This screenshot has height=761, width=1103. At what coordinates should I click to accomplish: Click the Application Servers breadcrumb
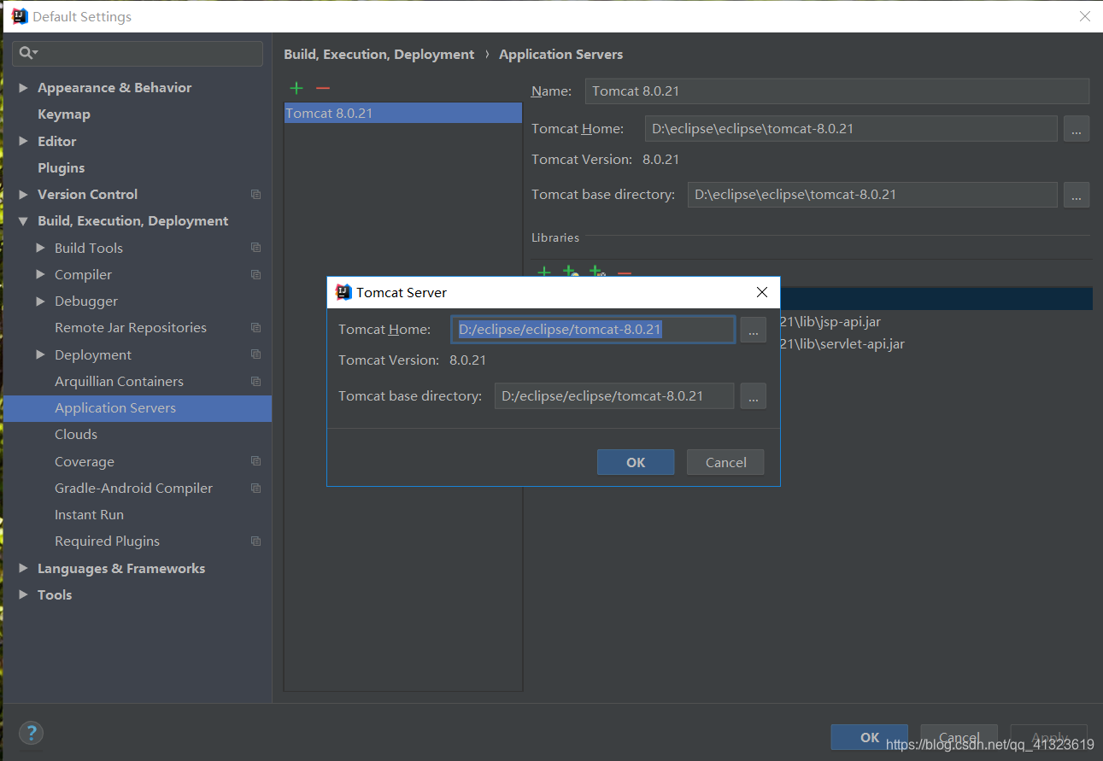(x=560, y=54)
